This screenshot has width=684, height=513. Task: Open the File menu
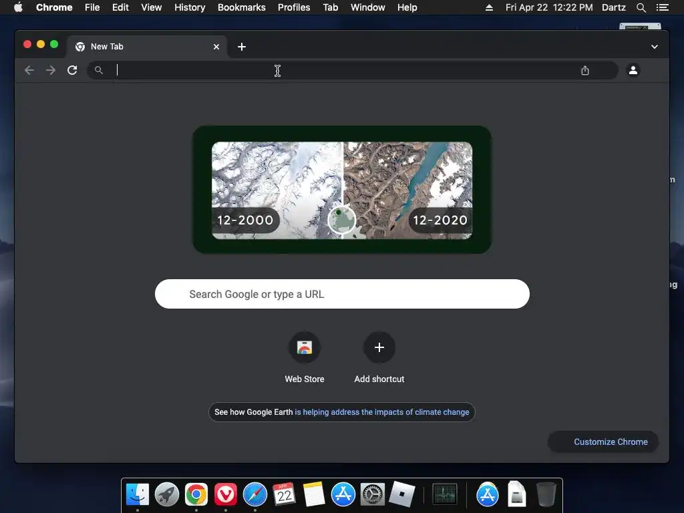(x=92, y=7)
